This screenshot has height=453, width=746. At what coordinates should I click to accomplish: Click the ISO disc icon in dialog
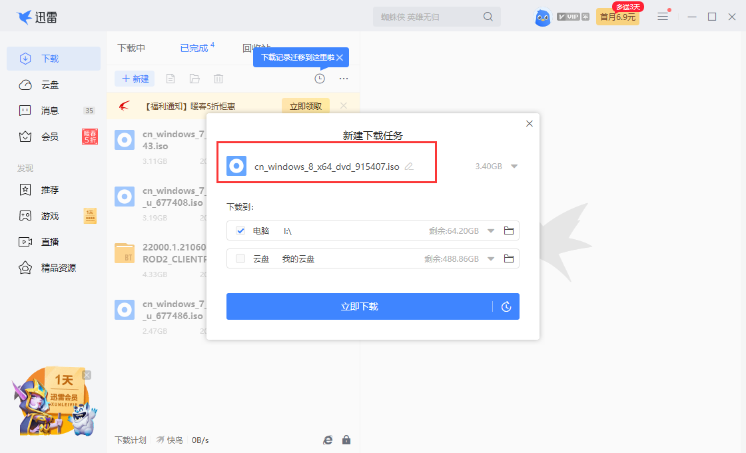pyautogui.click(x=236, y=166)
